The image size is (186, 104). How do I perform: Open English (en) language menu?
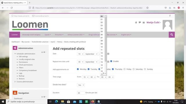[x=126, y=35]
